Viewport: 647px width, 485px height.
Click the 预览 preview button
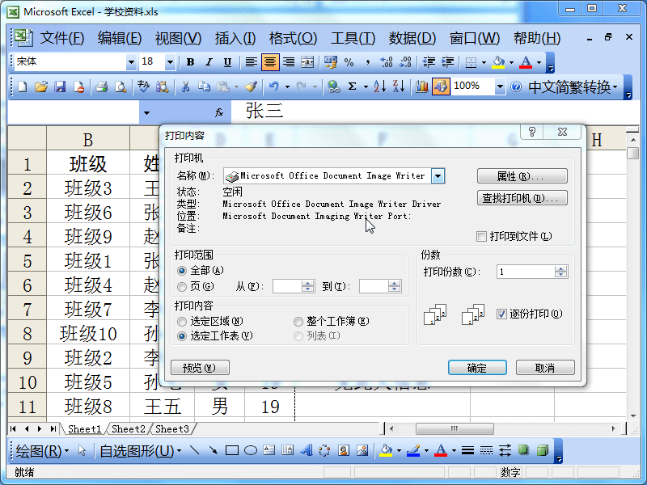(x=200, y=368)
